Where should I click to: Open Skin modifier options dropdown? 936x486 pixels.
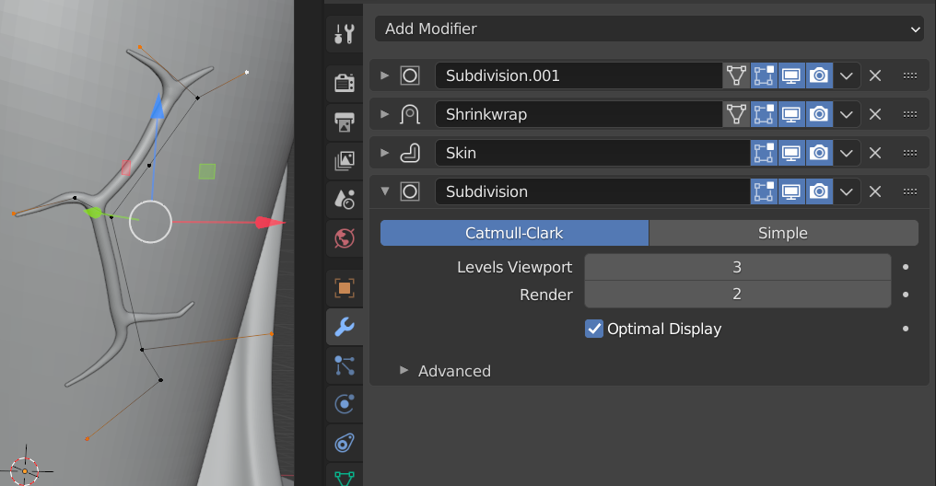point(847,153)
